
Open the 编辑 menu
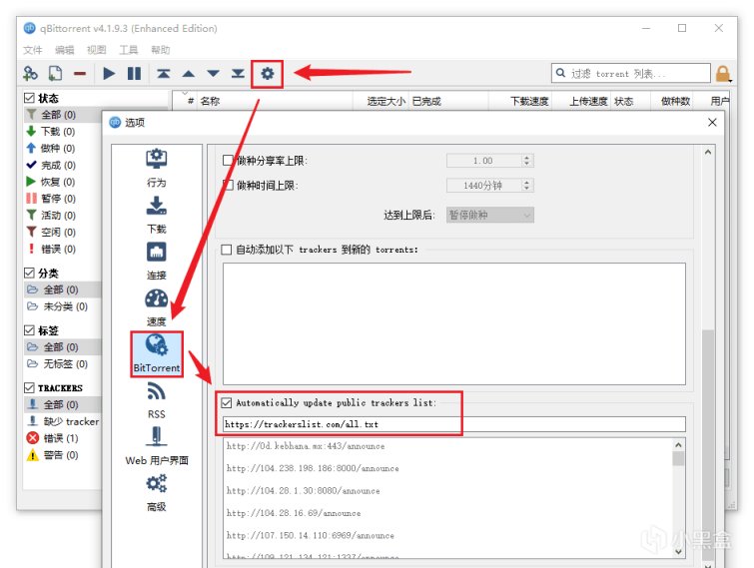[65, 50]
